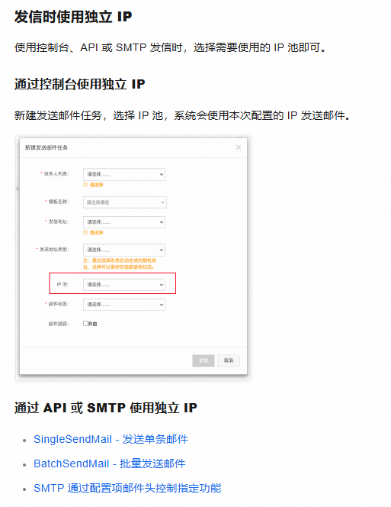This screenshot has width=391, height=507.
Task: Click the warning icon under 发信地址
Action: point(85,232)
